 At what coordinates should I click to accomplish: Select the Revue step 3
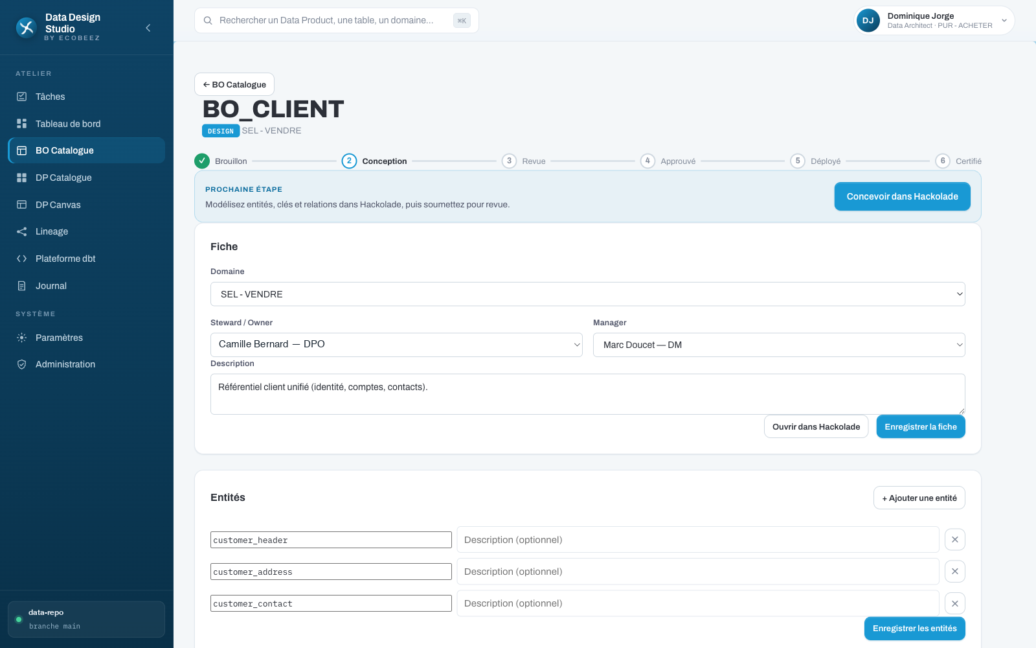click(524, 161)
